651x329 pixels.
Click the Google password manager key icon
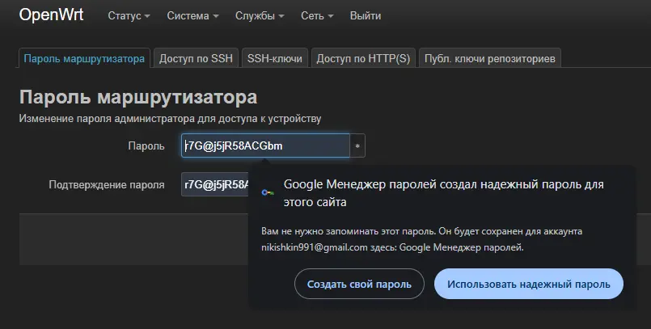268,192
